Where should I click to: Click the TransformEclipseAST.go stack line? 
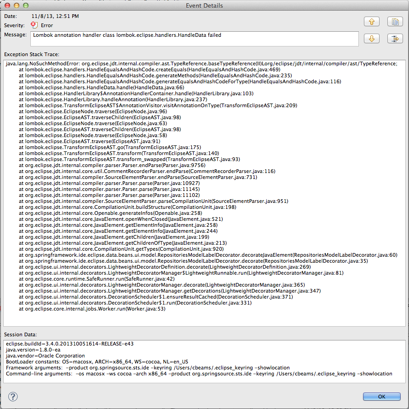point(110,147)
